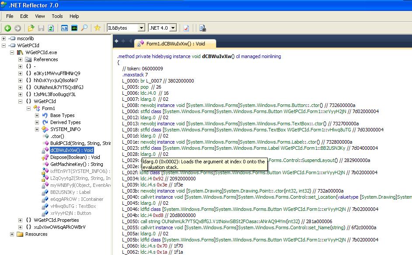Open the .NET 4.0 framework dropdown
The width and height of the screenshot is (412, 255).
point(173,28)
